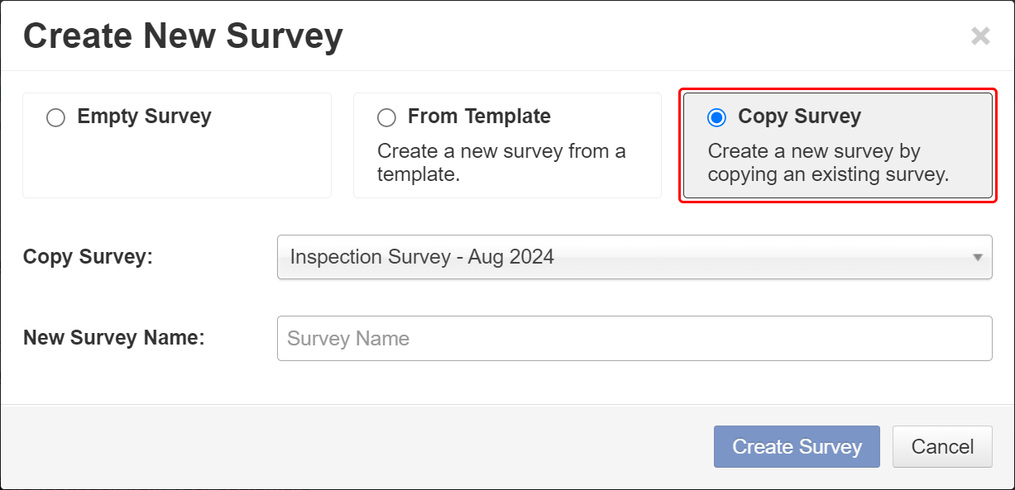This screenshot has height=490, width=1015.
Task: Click the "From Template" option label
Action: click(479, 117)
